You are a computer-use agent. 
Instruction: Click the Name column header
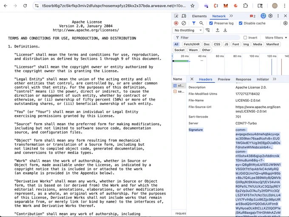tap(178, 79)
